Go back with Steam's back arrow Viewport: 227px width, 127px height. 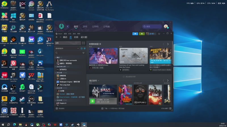56,37
